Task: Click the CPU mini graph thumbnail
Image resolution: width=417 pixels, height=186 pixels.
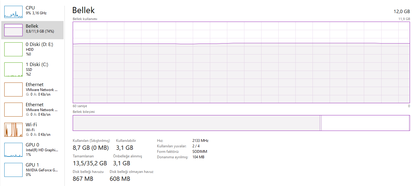Action: pos(13,12)
